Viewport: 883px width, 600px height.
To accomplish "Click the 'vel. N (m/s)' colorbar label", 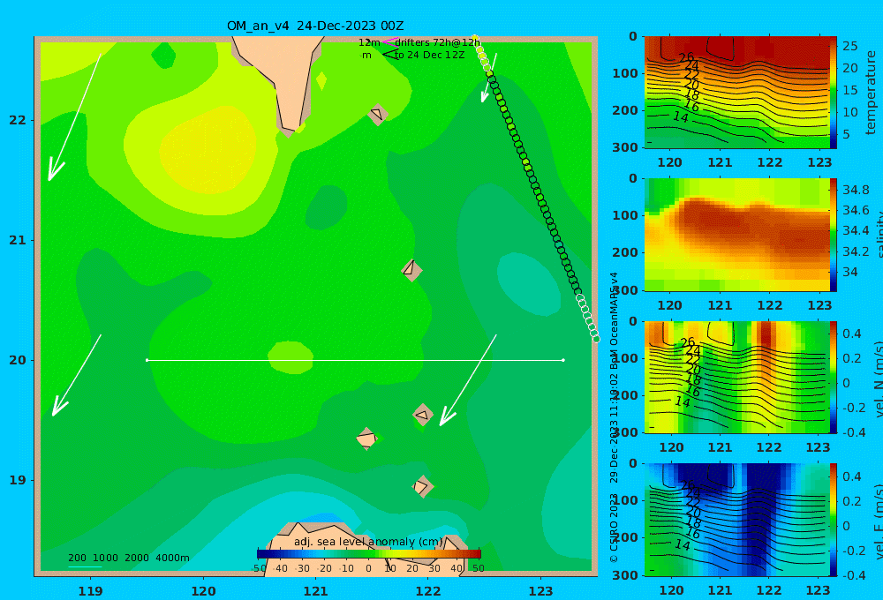I will (x=878, y=380).
